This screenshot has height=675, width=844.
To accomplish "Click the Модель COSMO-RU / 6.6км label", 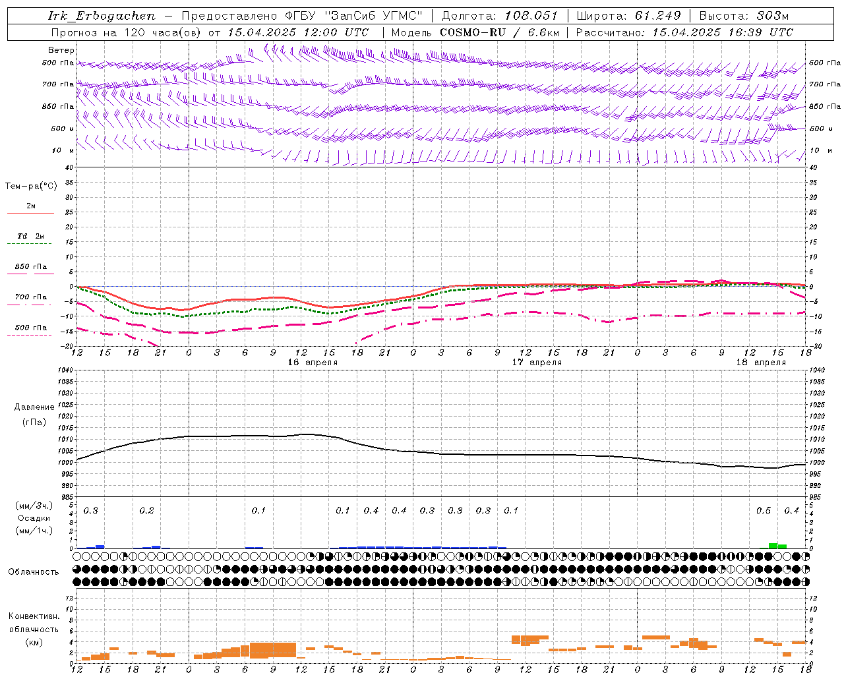I will click(x=475, y=32).
